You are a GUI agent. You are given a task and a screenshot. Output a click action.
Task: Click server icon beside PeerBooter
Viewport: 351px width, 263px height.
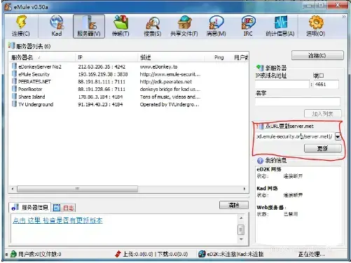(14, 89)
